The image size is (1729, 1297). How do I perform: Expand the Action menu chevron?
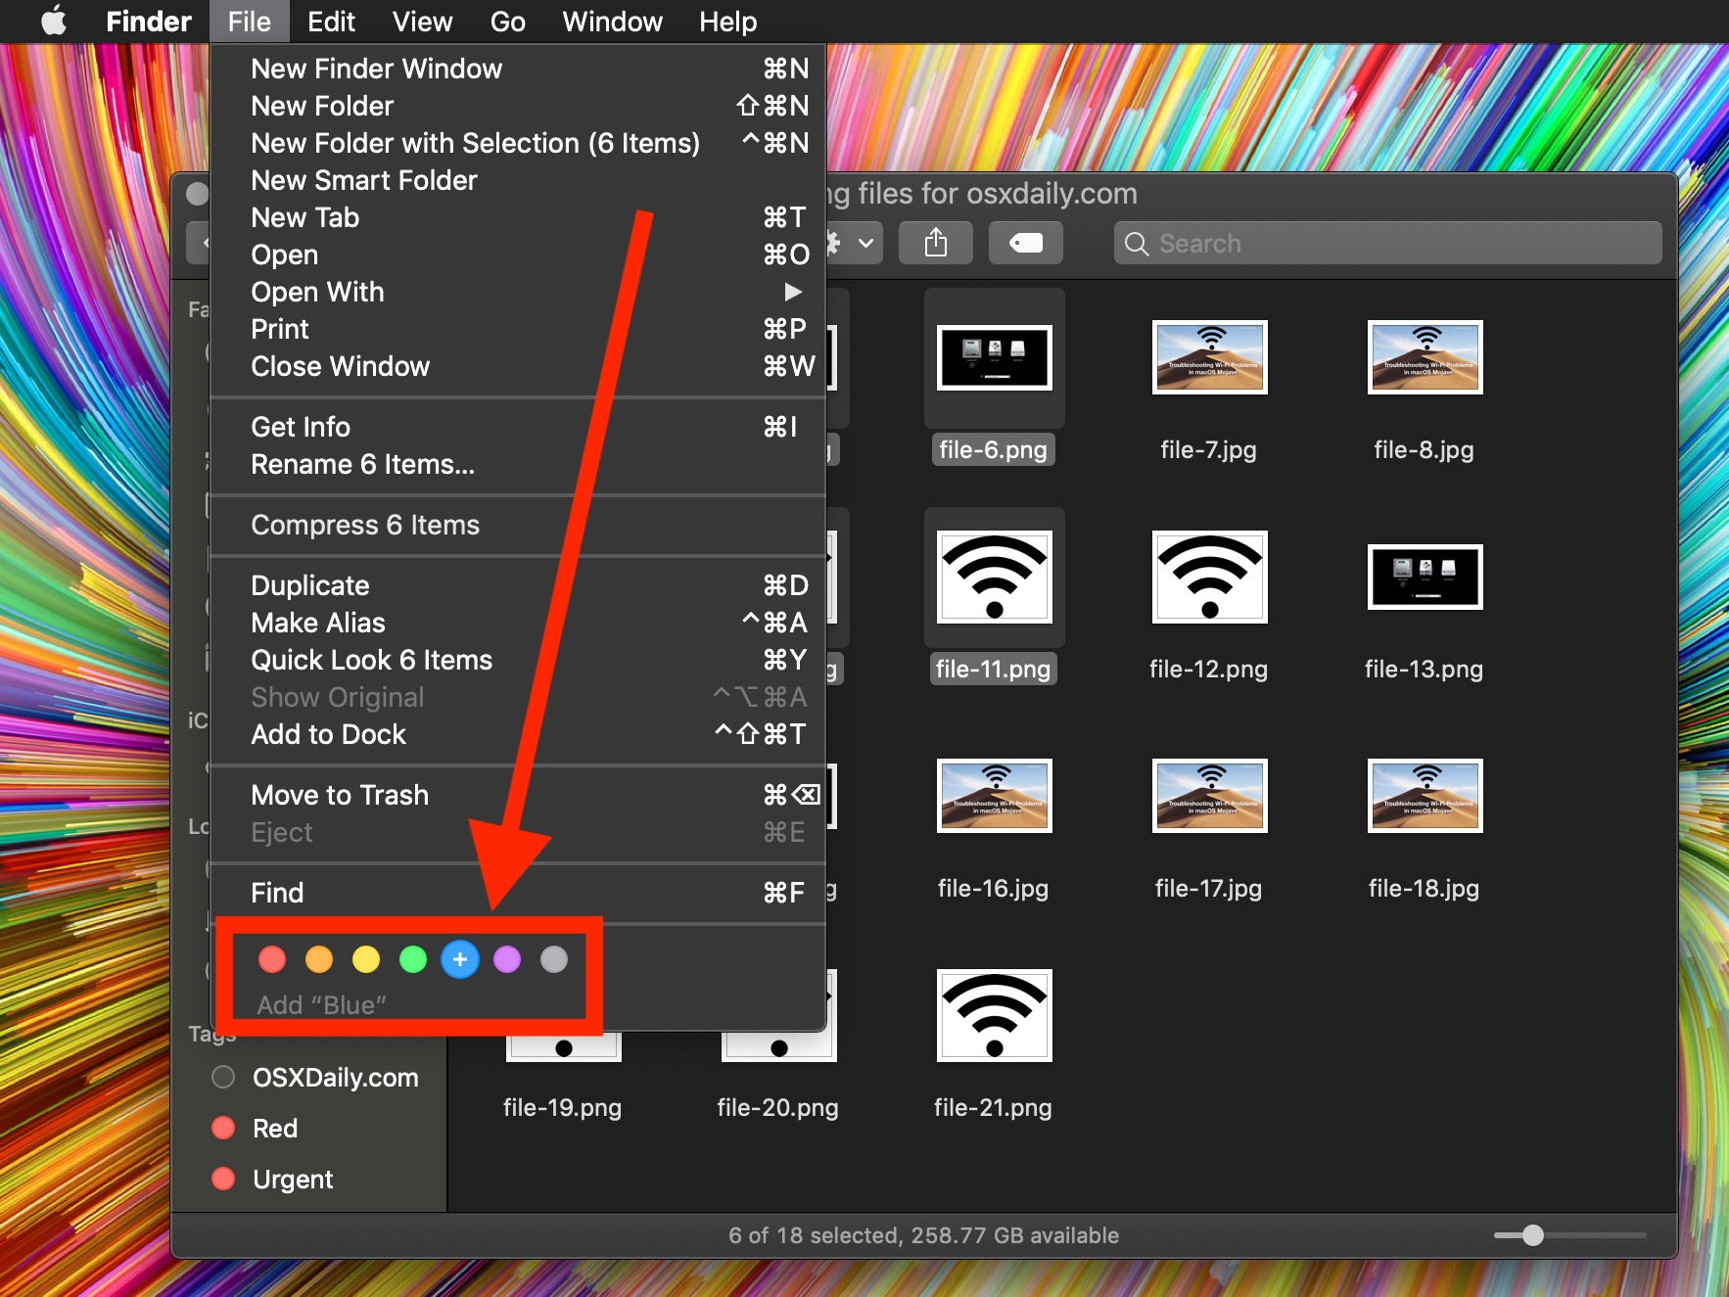point(865,243)
